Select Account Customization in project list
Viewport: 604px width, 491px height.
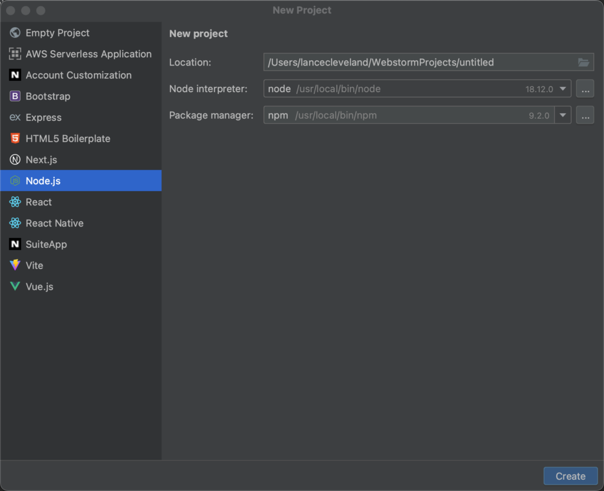[78, 76]
